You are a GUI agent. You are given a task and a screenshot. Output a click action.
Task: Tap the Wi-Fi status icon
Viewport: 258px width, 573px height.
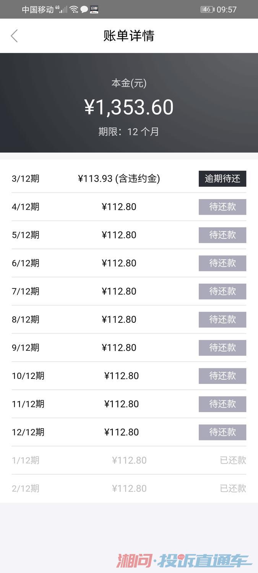coord(74,9)
